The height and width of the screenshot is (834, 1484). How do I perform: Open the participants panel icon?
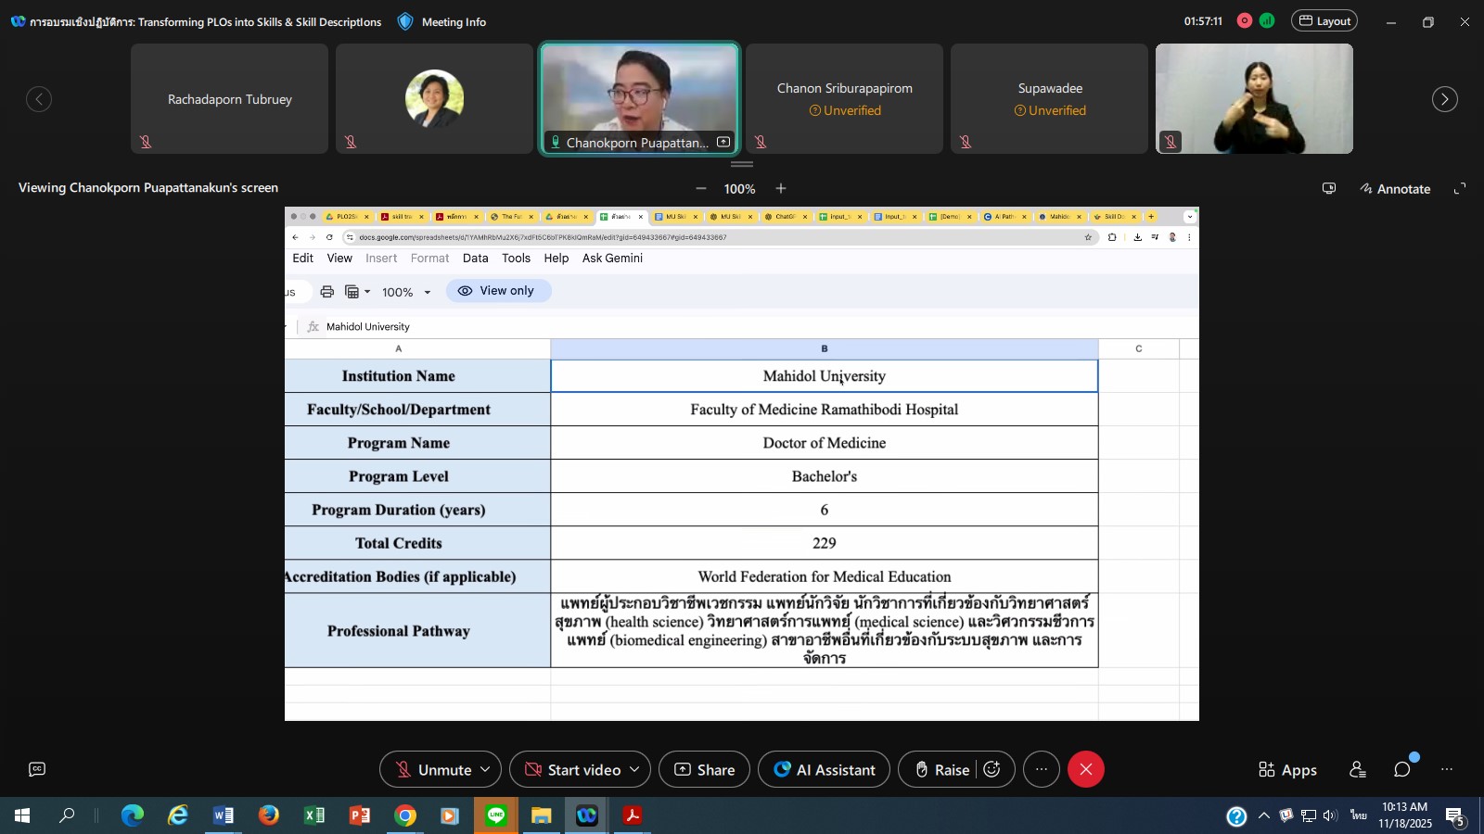click(1357, 769)
